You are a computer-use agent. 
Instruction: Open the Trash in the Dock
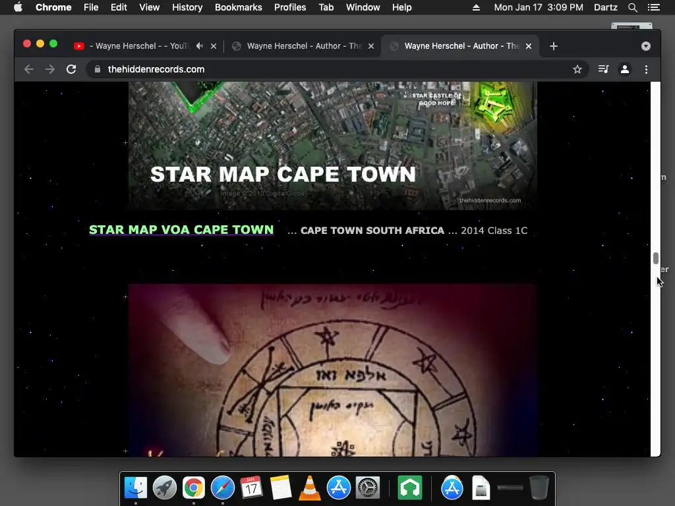(539, 488)
